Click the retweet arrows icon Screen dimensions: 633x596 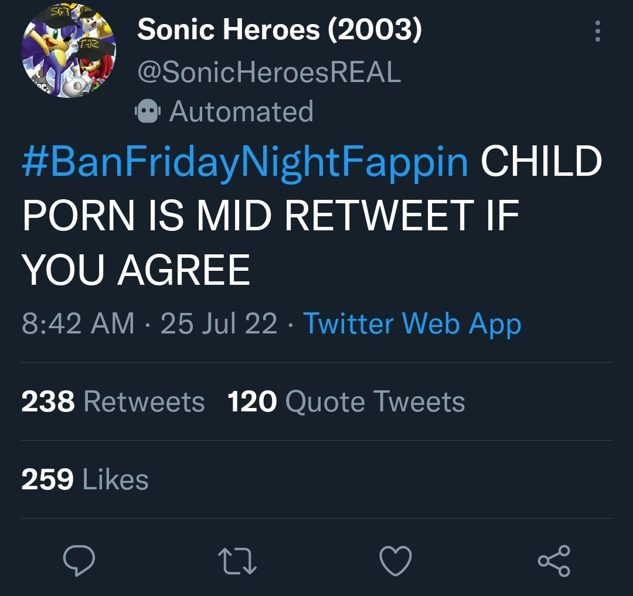[237, 561]
